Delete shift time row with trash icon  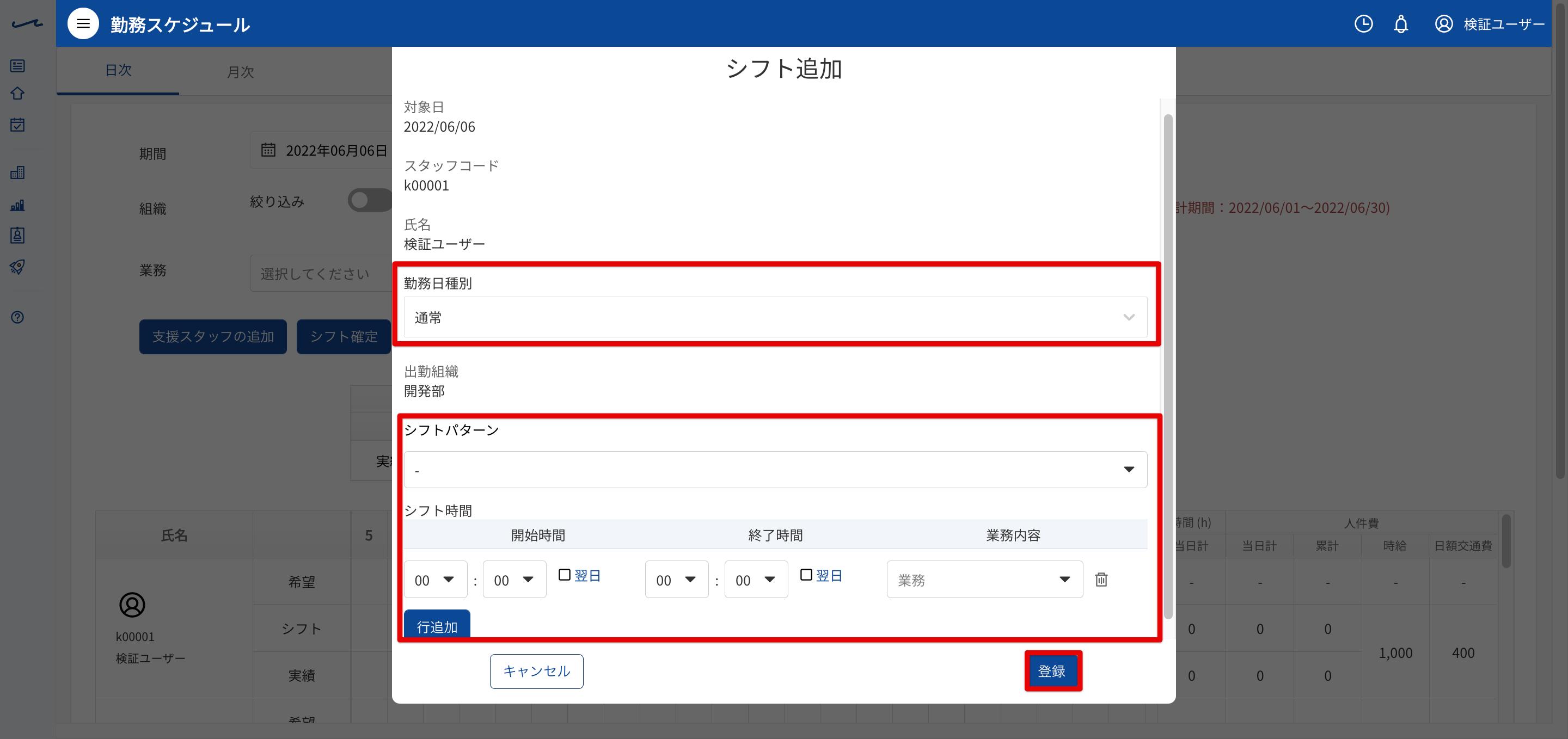coord(1101,579)
